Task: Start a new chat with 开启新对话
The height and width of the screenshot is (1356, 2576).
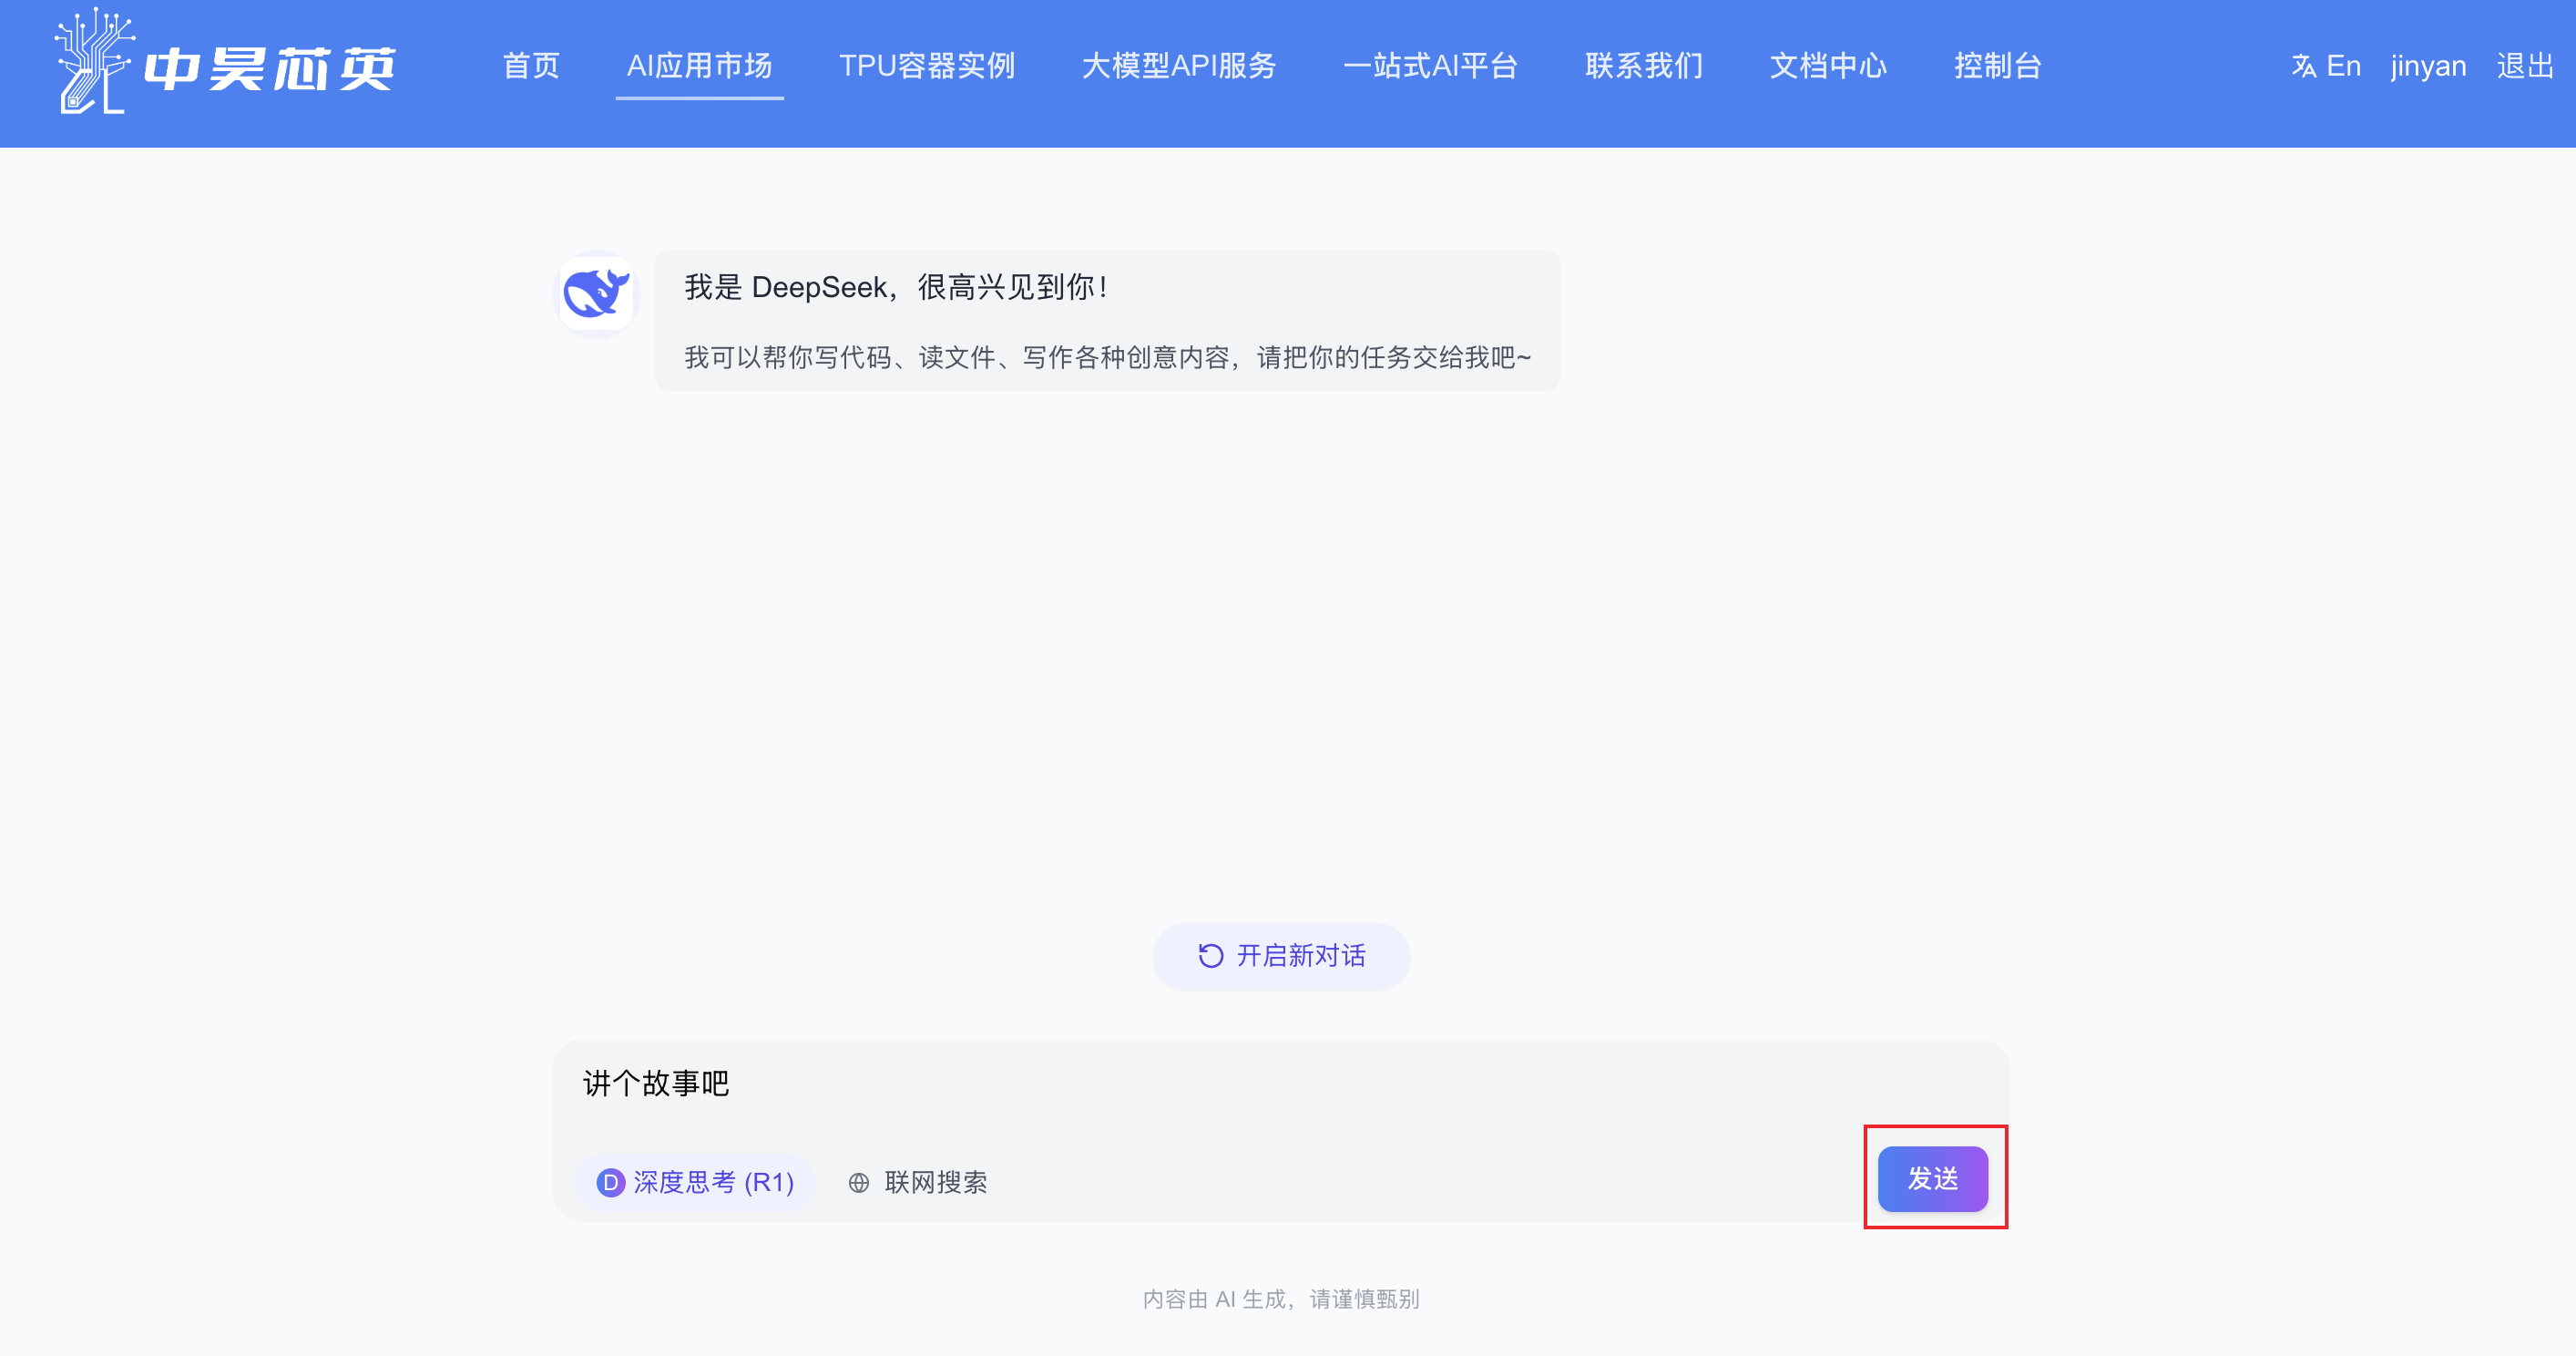Action: pos(1281,956)
